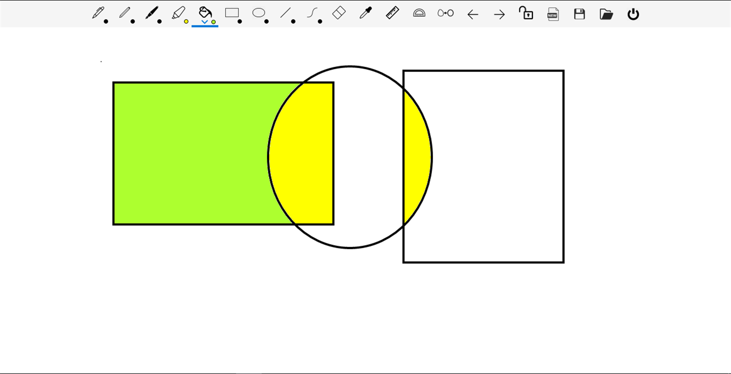
Task: Select the curve drawing tool
Action: coord(312,13)
